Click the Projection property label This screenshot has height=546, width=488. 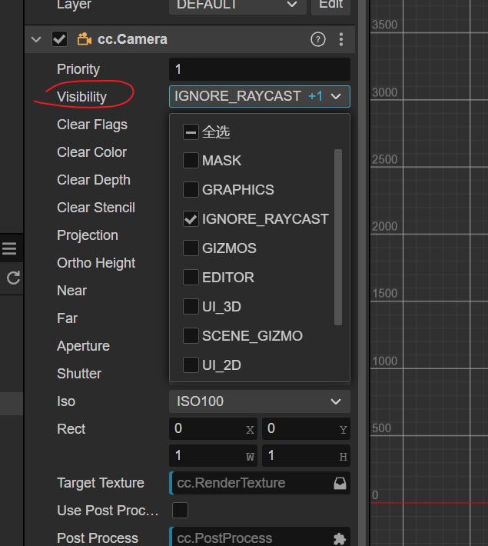pyautogui.click(x=88, y=235)
